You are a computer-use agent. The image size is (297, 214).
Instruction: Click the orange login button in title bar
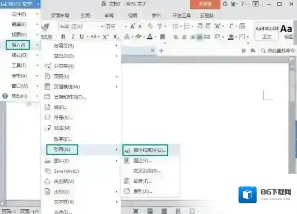tap(205, 4)
